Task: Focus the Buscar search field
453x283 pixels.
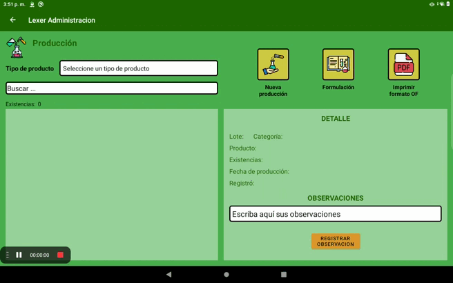Action: [x=111, y=88]
